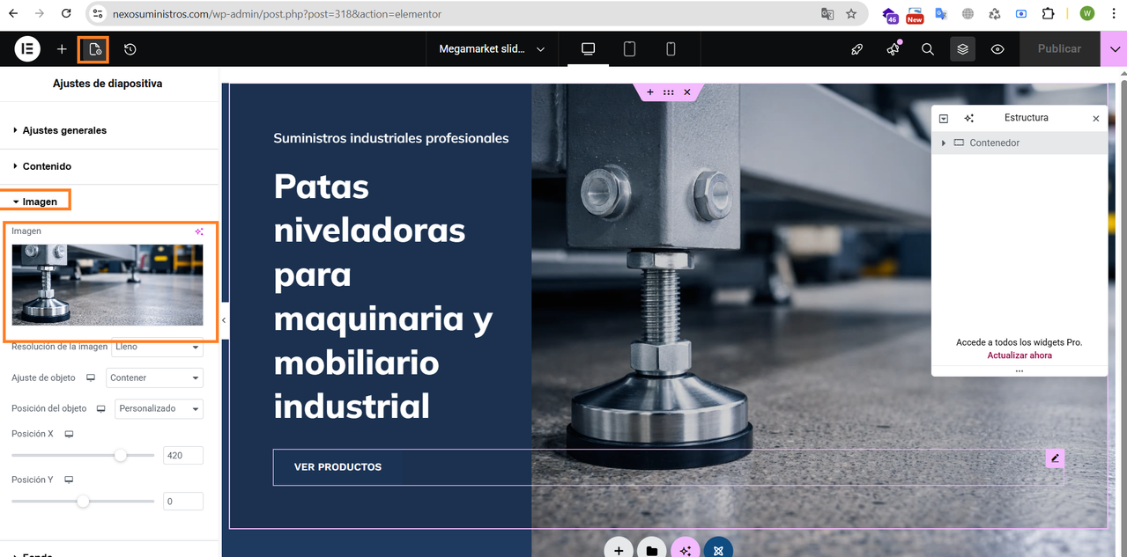Open the Resolución de la imagen dropdown
The height and width of the screenshot is (557, 1127).
click(x=158, y=347)
